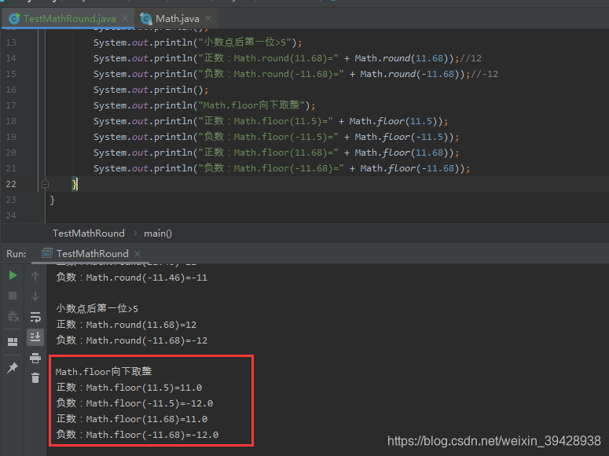This screenshot has width=609, height=456.
Task: Click line number 18 in gutter
Action: [11, 121]
